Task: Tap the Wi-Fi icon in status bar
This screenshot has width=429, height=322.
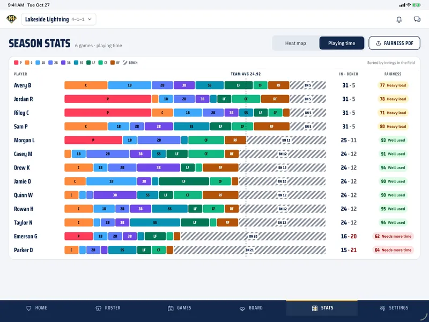Action: click(409, 5)
